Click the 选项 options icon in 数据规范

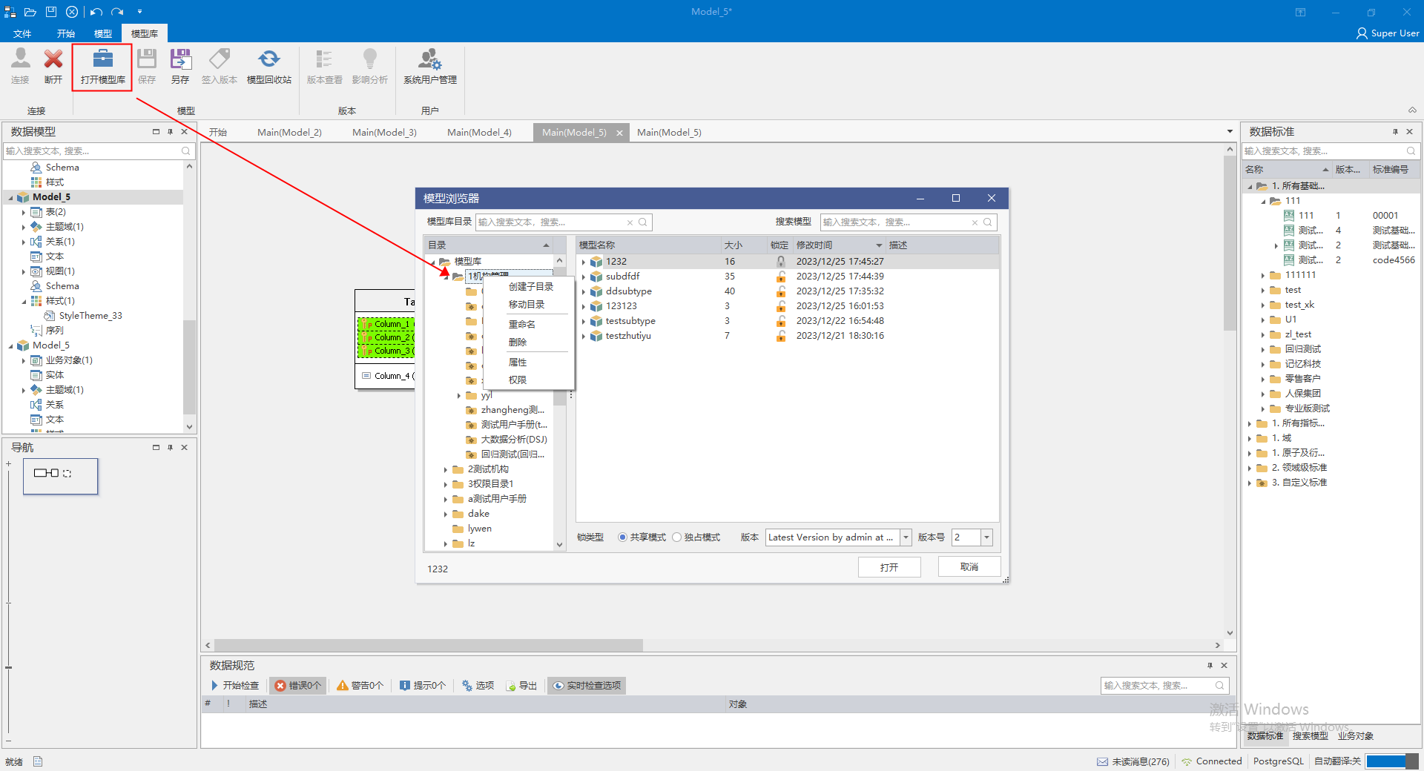pos(467,686)
